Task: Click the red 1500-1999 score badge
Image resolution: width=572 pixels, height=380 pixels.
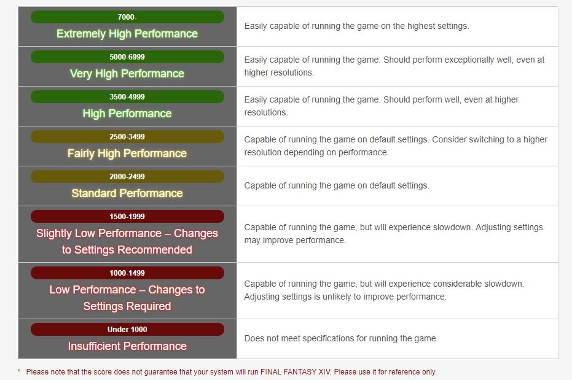Action: pyautogui.click(x=127, y=217)
